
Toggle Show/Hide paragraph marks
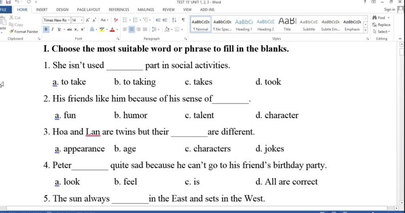tap(183, 20)
